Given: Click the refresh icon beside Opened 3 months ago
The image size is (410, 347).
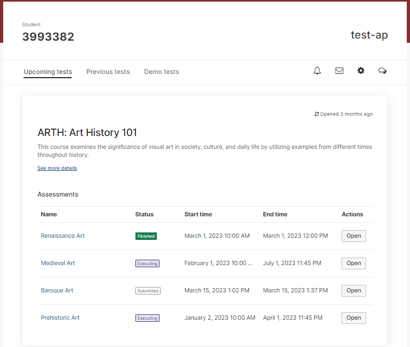Looking at the screenshot, I should coord(316,114).
